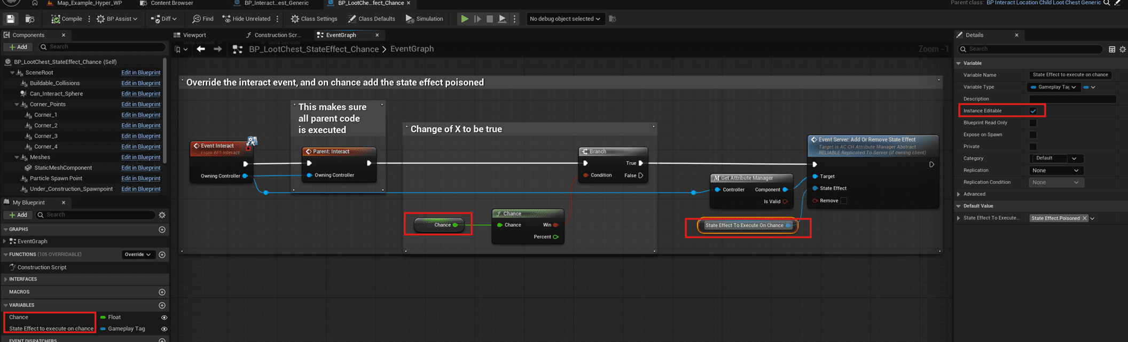
Task: Navigate back in graph history
Action: (201, 49)
